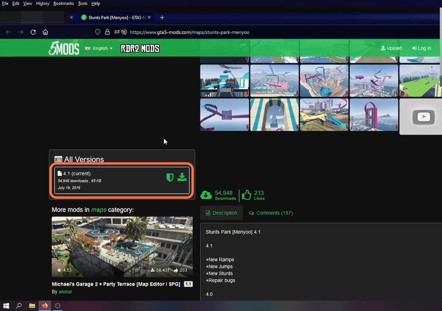View site security padlock info
Viewport: 442px width, 311px height.
pos(107,32)
